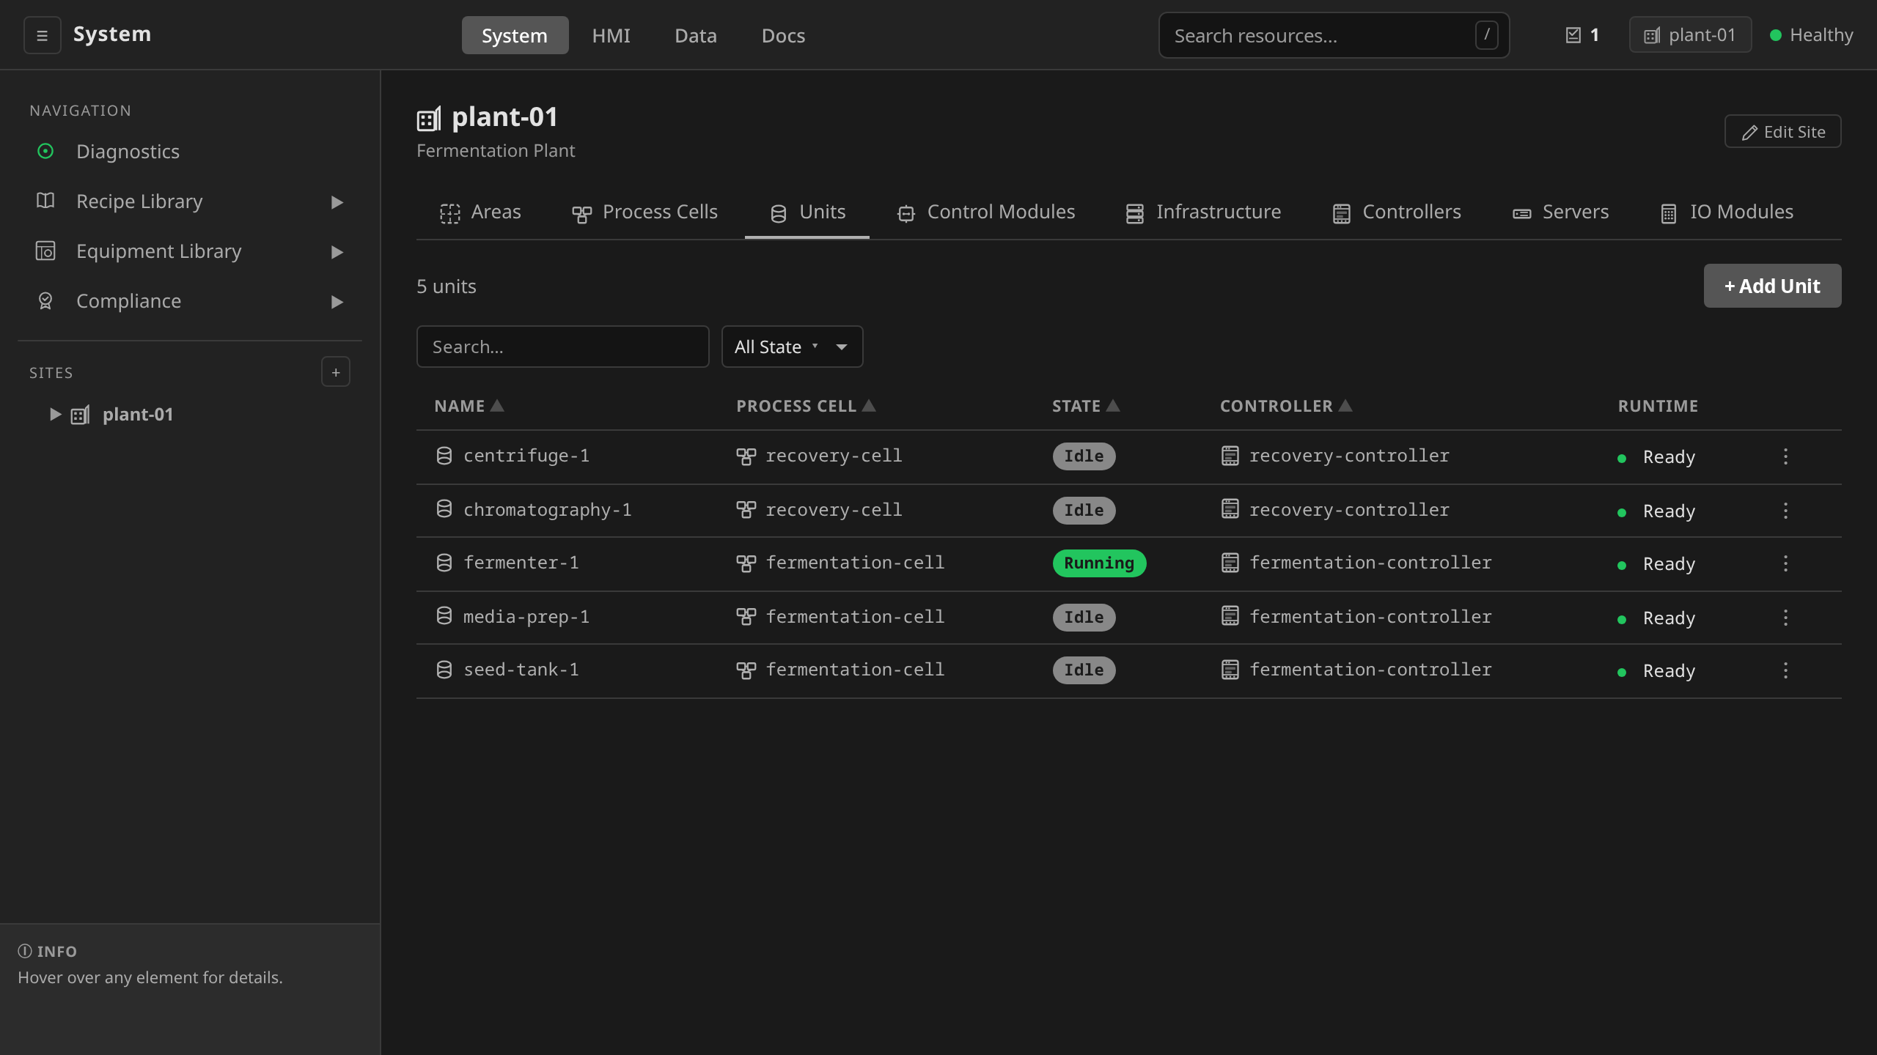Open the Servers tab
1877x1055 pixels.
tap(1560, 212)
